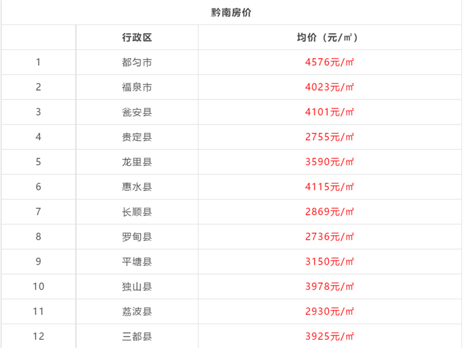Select the 罗甸县 district cell
463x348 pixels.
tap(137, 237)
